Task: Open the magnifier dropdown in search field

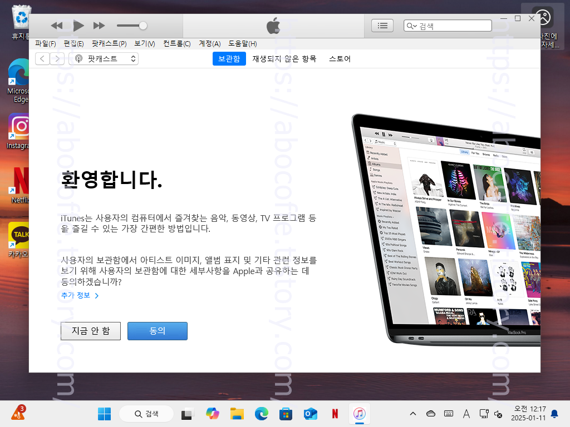Action: [x=411, y=26]
